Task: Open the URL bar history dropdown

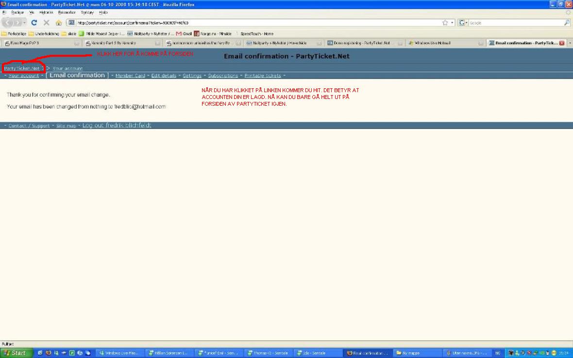Action: click(x=453, y=23)
